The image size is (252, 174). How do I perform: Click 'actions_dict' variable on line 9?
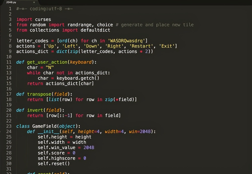[x=32, y=52]
